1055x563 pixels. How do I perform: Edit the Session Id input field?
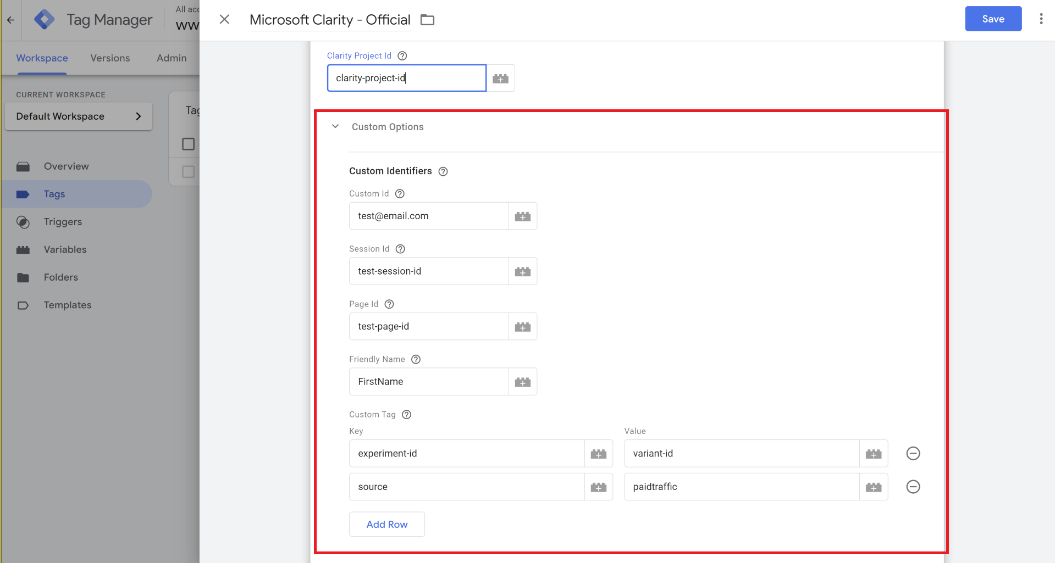coord(429,271)
